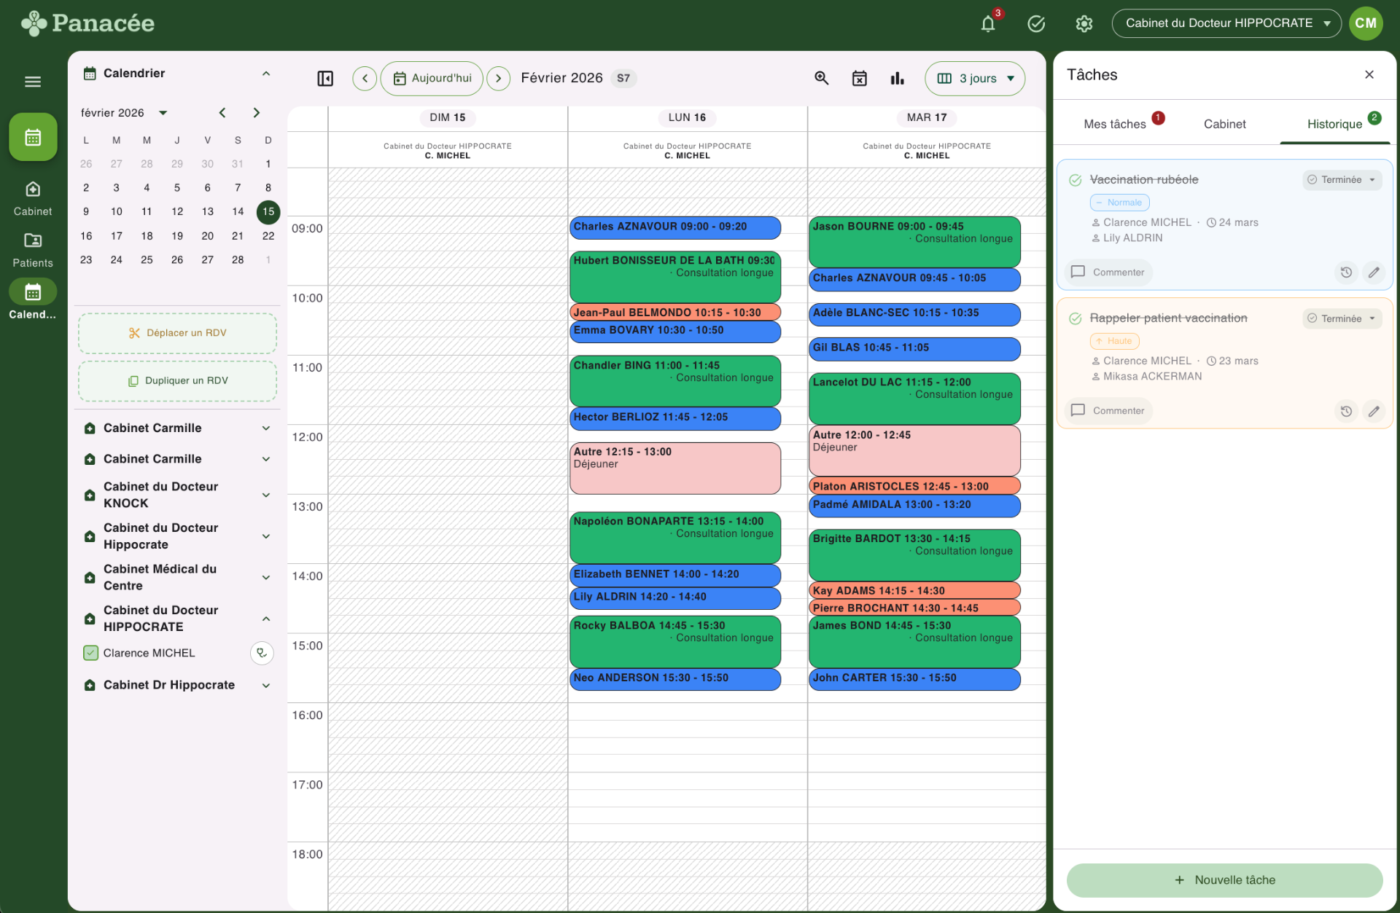Viewport: 1400px width, 913px height.
Task: Show next month in mini calendar
Action: click(x=256, y=113)
